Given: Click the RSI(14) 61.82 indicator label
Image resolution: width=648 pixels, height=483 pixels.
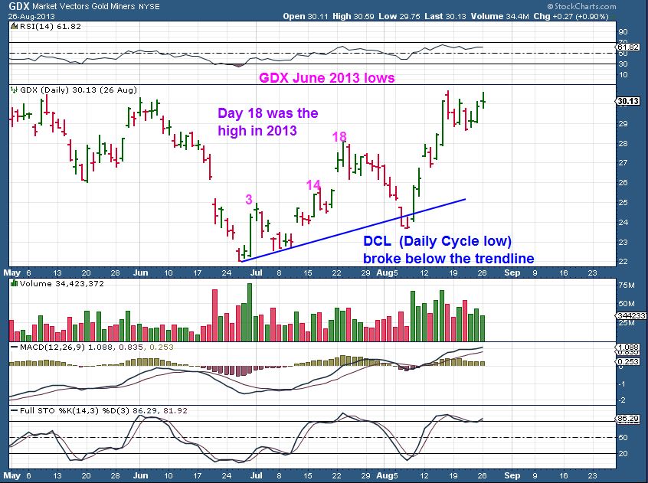Looking at the screenshot, I should (51, 27).
